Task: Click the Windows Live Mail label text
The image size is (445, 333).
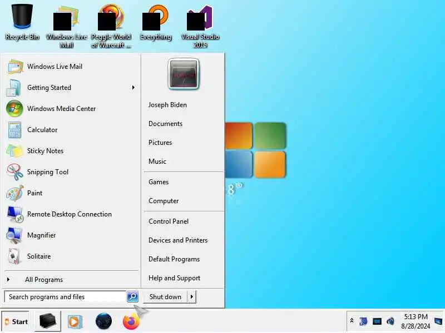Action: coord(55,67)
